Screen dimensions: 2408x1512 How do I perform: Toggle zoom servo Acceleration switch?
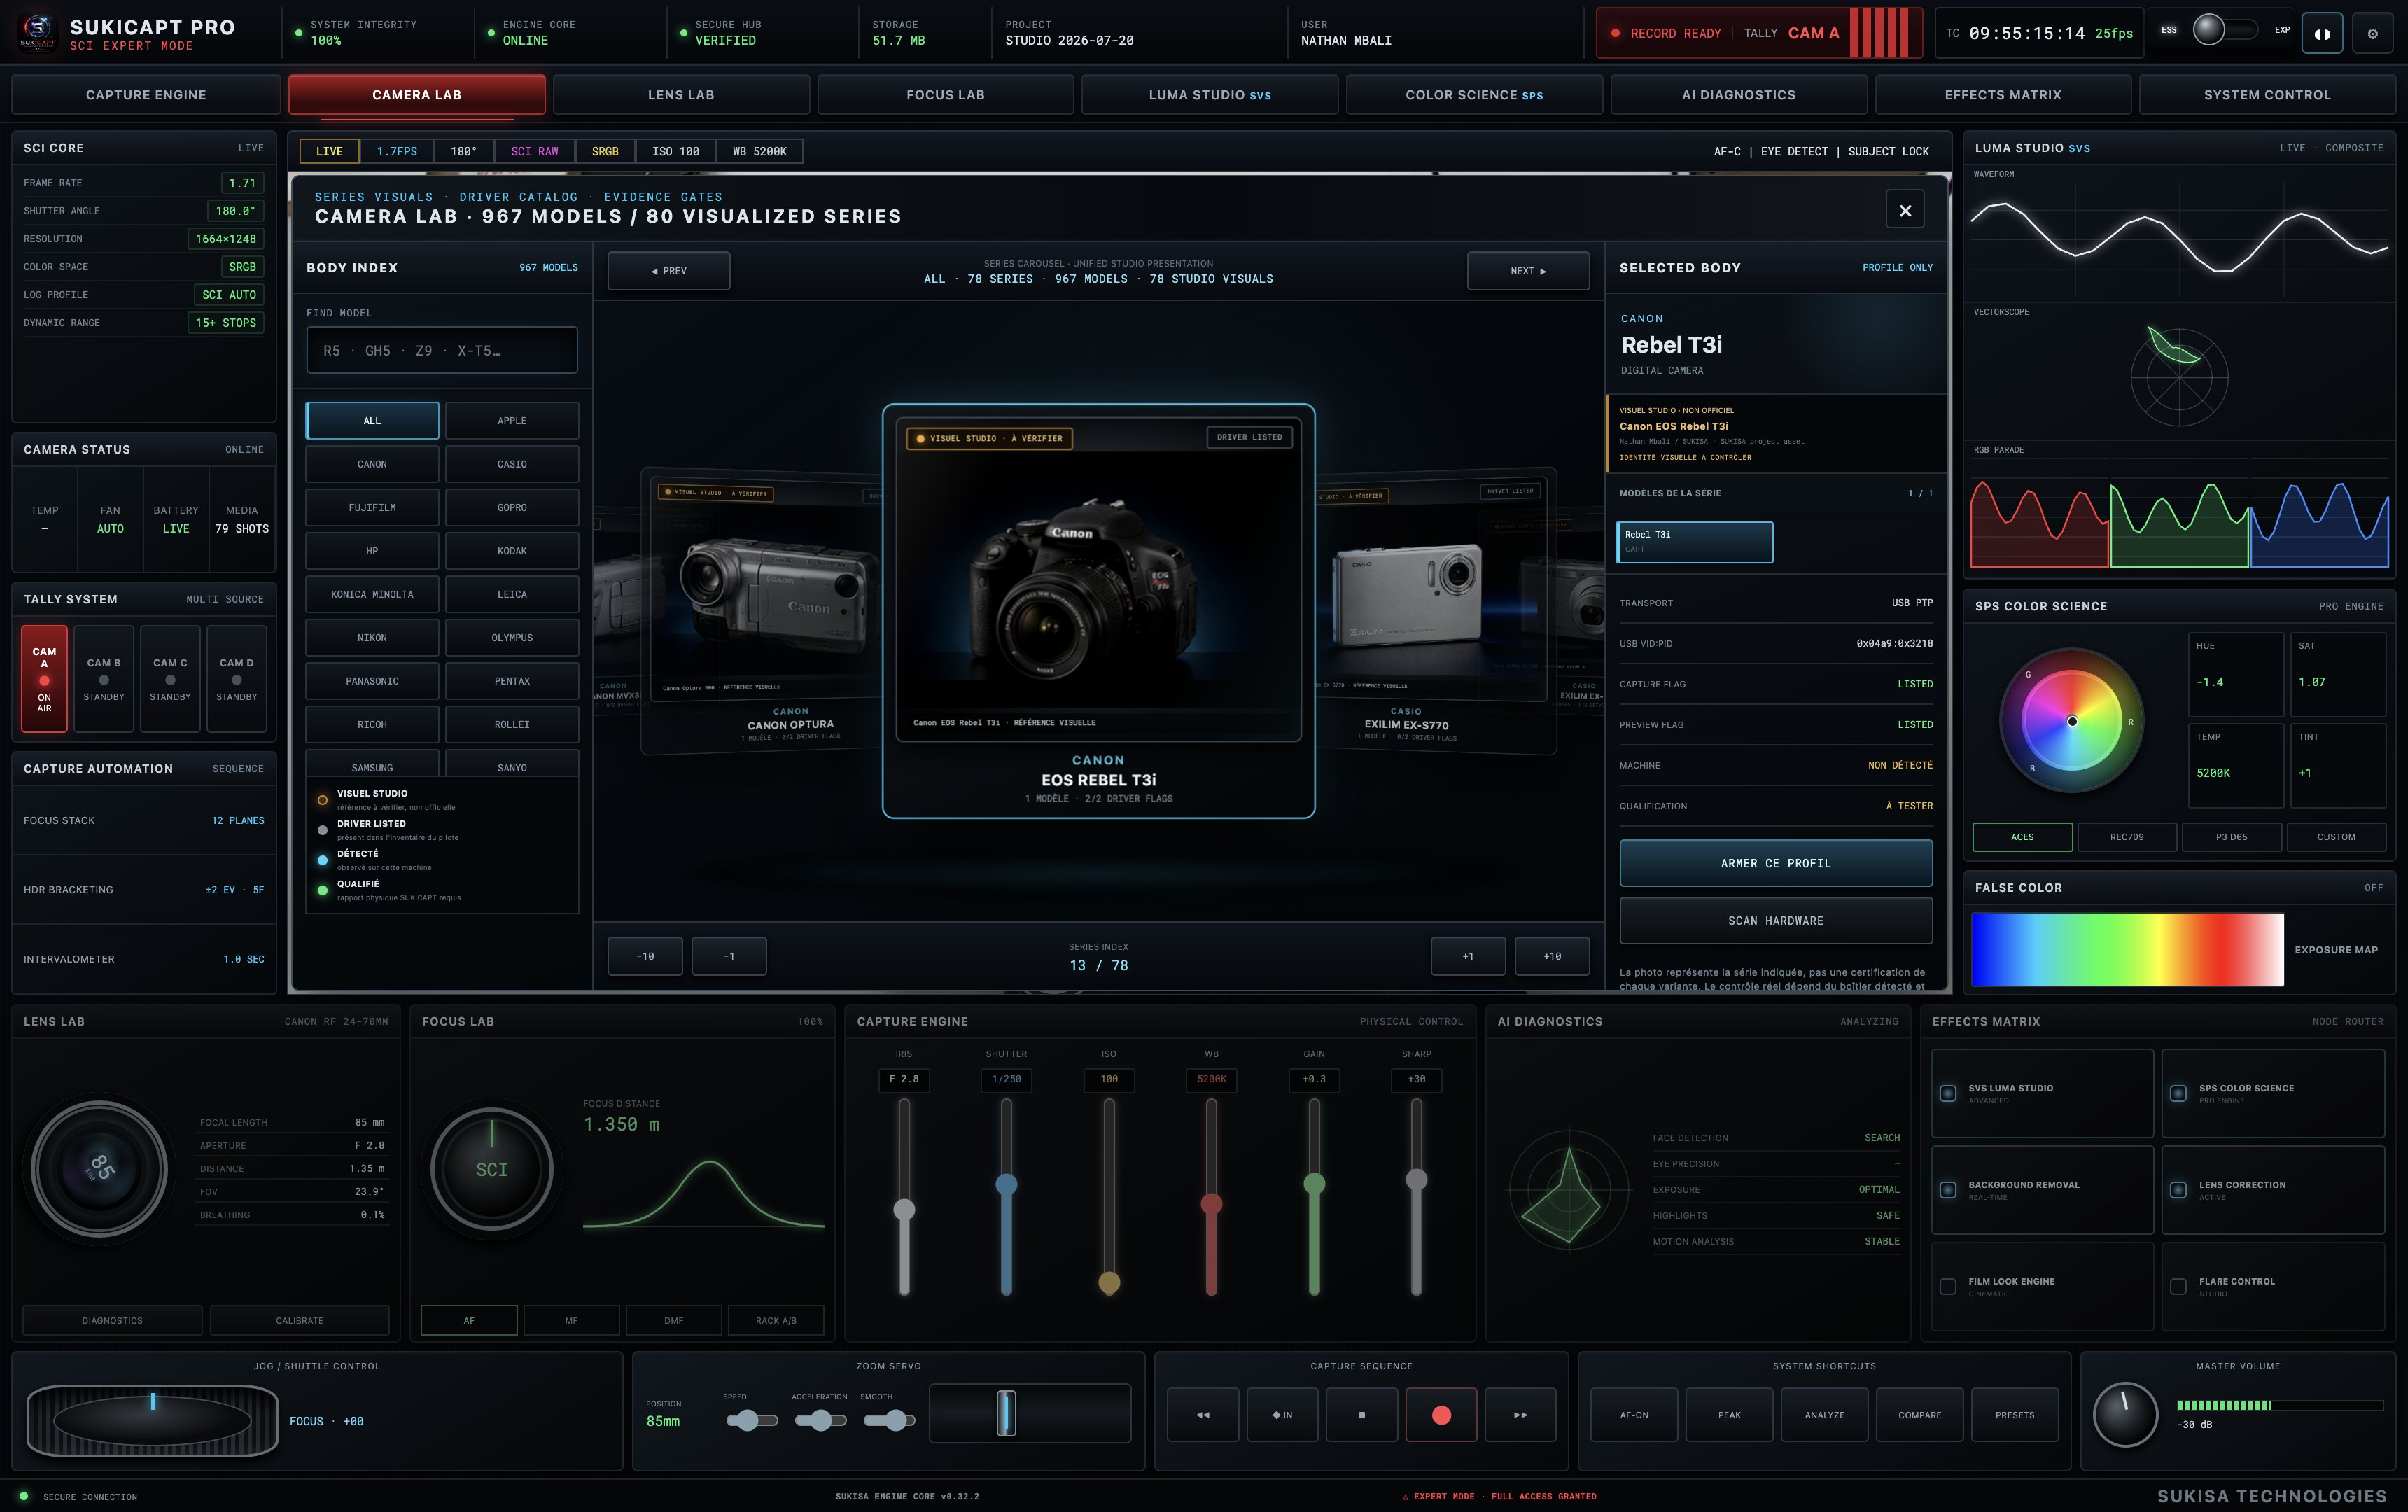[820, 1420]
